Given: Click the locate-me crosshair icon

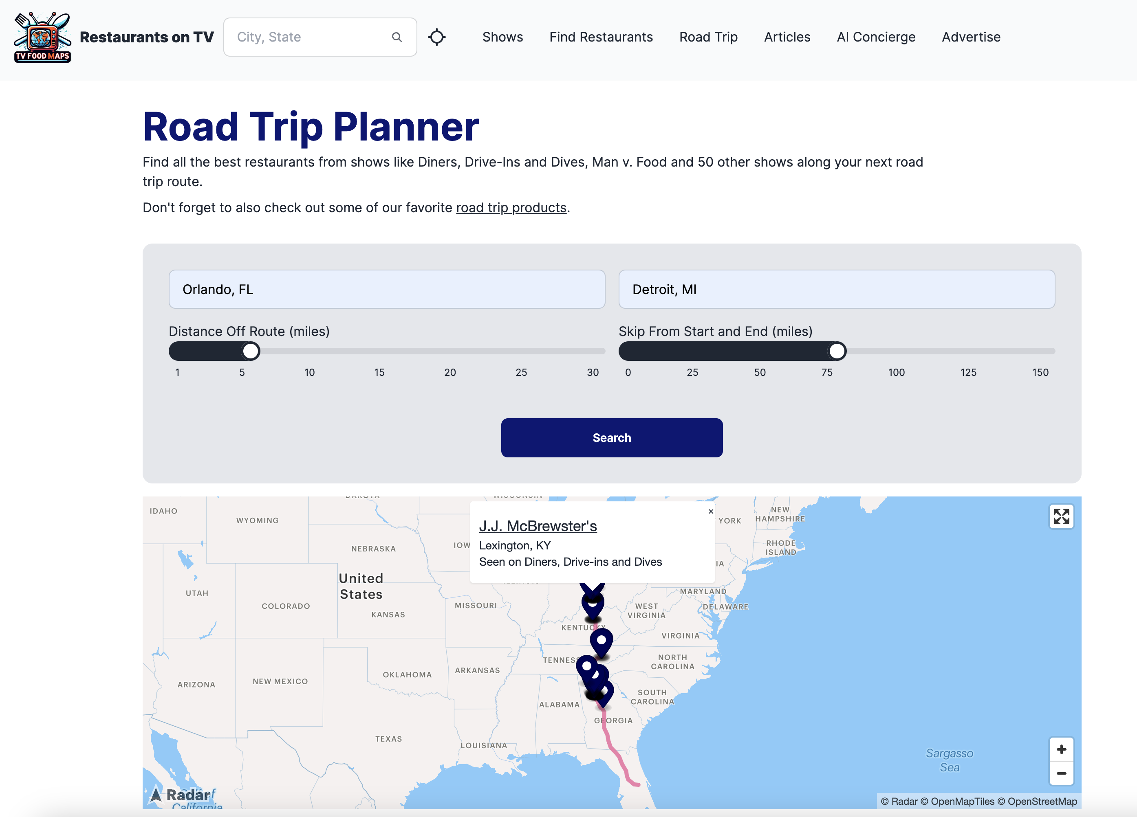Looking at the screenshot, I should [436, 37].
